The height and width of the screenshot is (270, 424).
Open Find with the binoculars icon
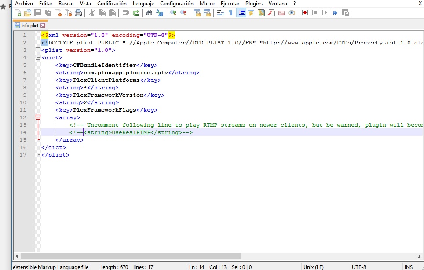tap(150, 13)
